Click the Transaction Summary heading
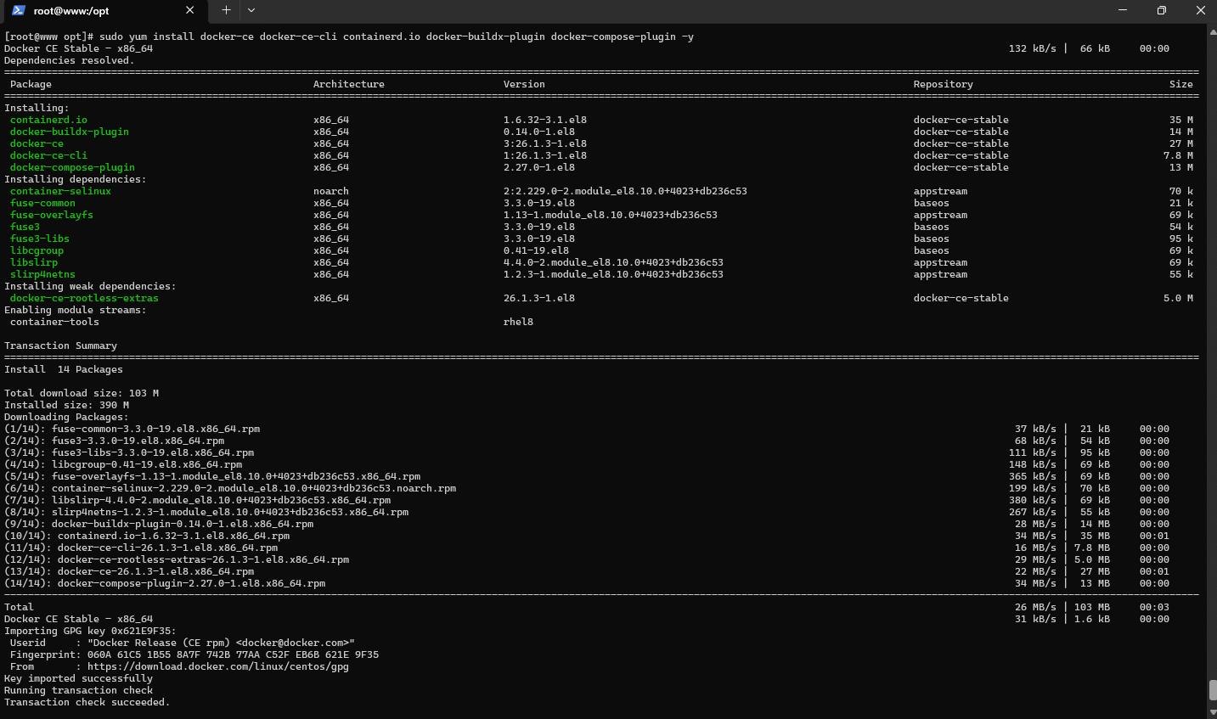This screenshot has width=1217, height=719. pos(60,345)
